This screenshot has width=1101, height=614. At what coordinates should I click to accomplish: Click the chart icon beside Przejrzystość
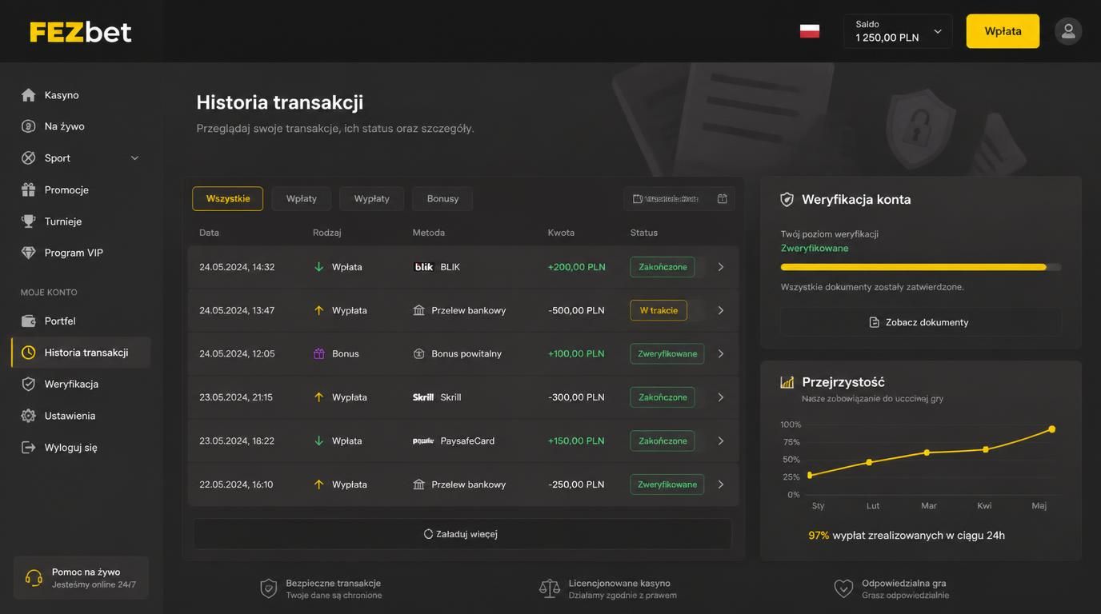tap(787, 382)
